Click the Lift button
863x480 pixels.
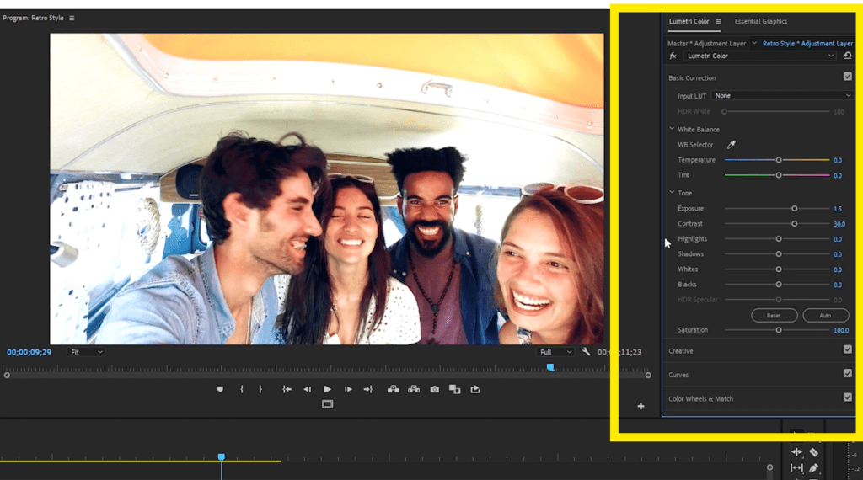pos(393,389)
